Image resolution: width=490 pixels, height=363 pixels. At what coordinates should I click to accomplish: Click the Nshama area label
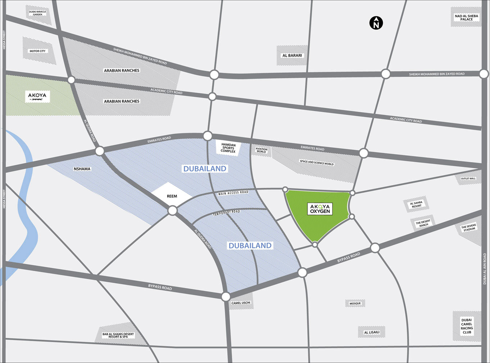[82, 169]
